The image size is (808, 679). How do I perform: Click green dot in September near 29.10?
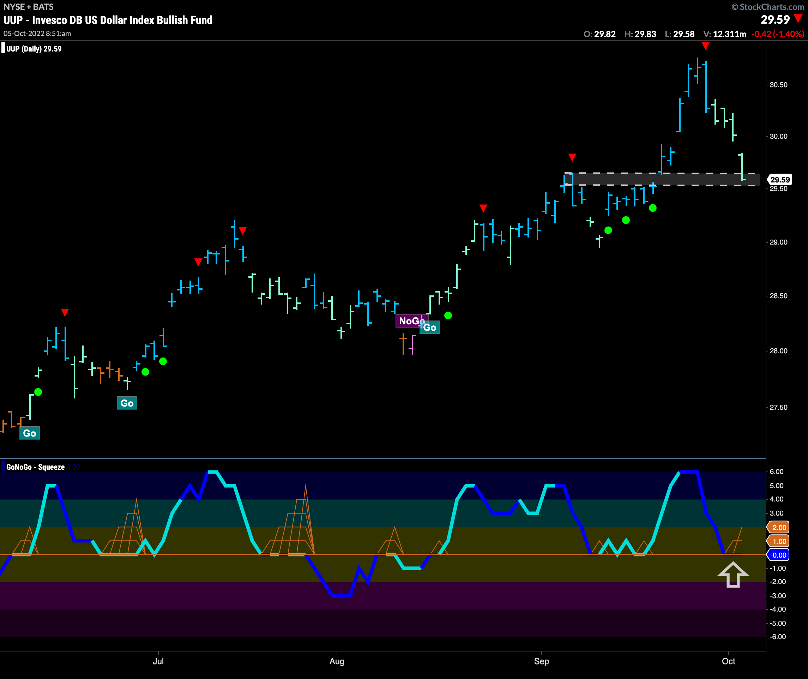(608, 230)
